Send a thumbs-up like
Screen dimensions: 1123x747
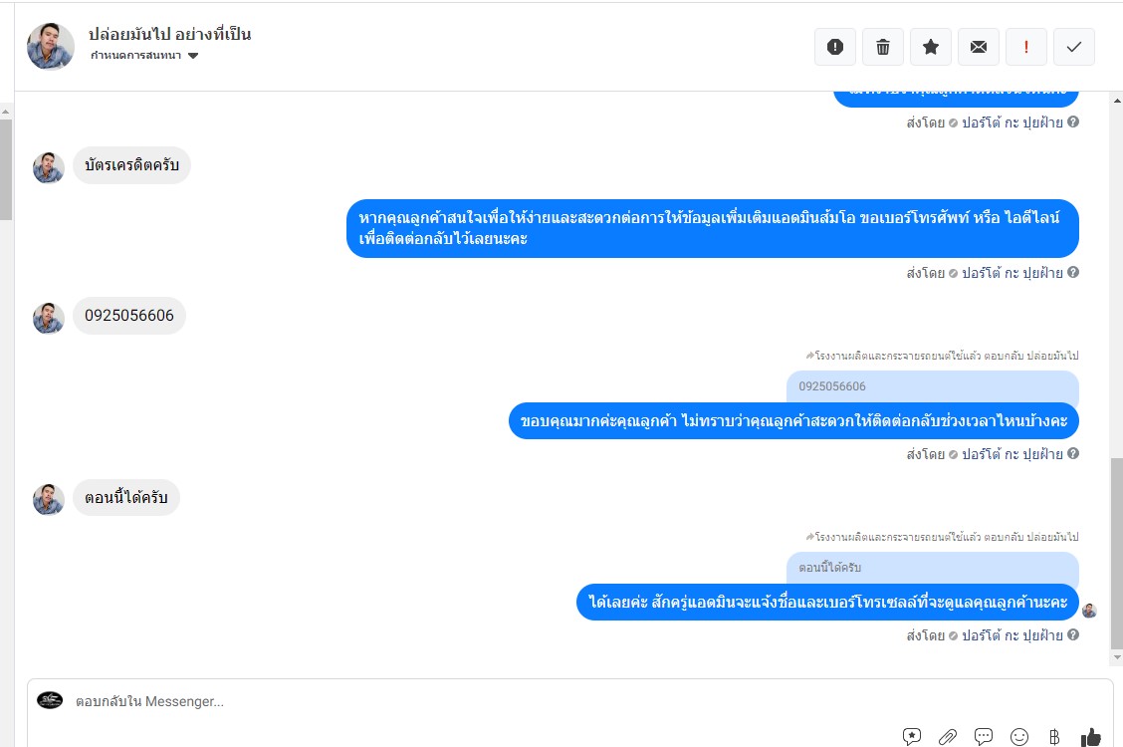click(x=1091, y=736)
